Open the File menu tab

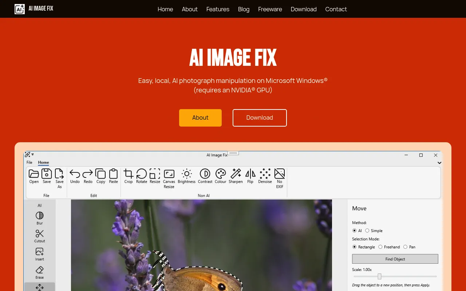coord(29,162)
